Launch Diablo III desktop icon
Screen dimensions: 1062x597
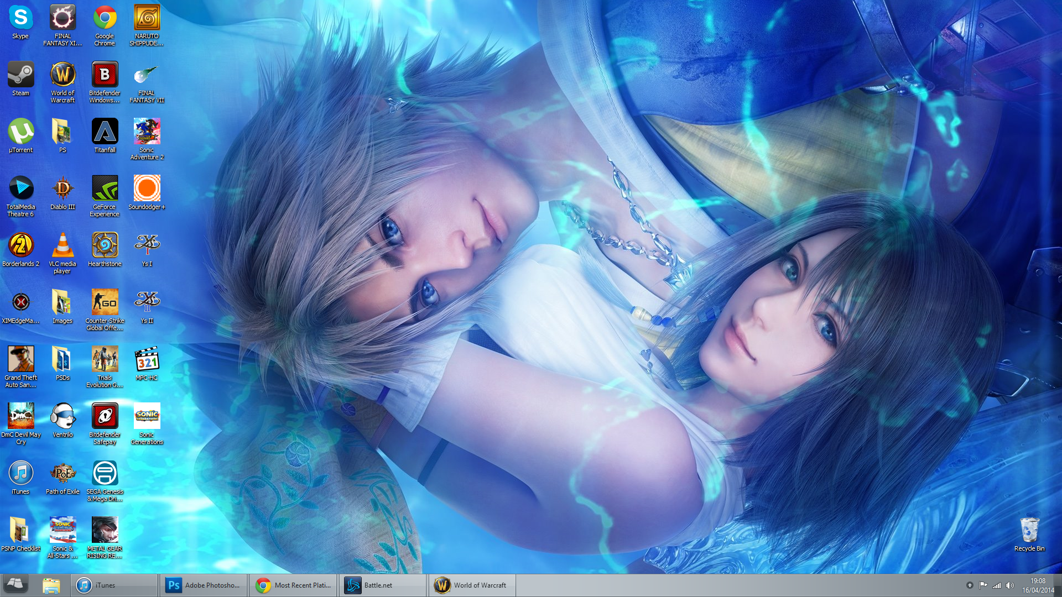[x=63, y=193]
